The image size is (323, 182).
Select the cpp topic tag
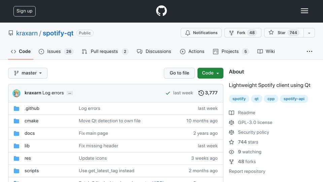pos(271,99)
